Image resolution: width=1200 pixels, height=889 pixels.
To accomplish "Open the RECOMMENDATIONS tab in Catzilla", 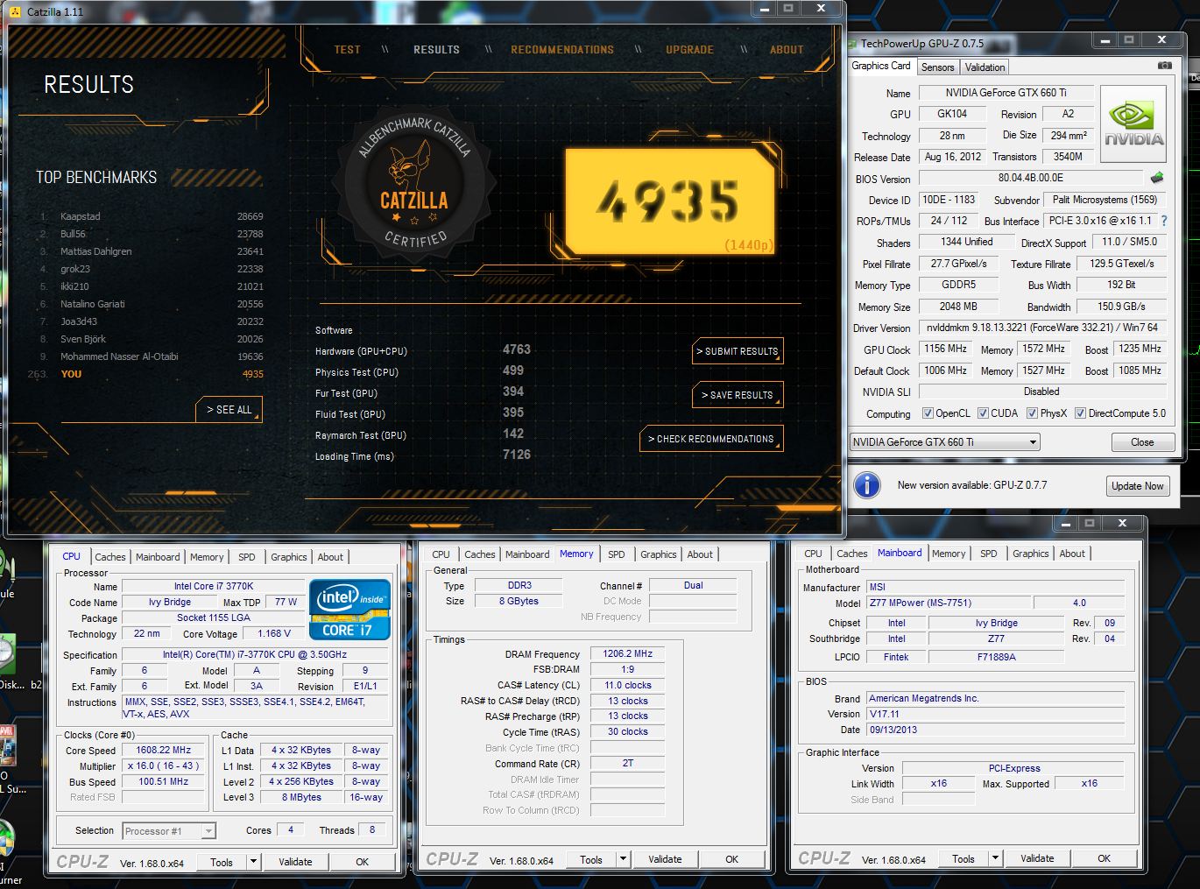I will (x=562, y=50).
